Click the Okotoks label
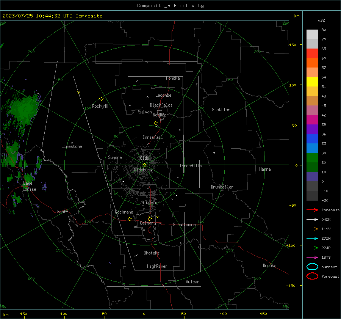The height and width of the screenshot is (319, 341). point(152,253)
